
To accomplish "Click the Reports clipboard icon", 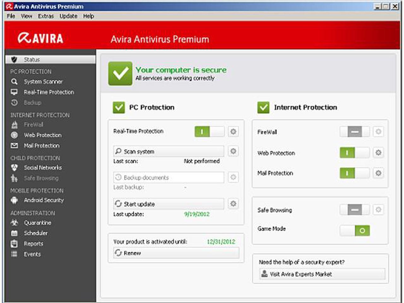I will [14, 244].
